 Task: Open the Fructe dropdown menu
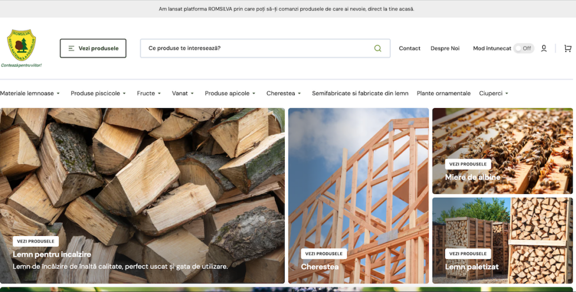coord(148,93)
